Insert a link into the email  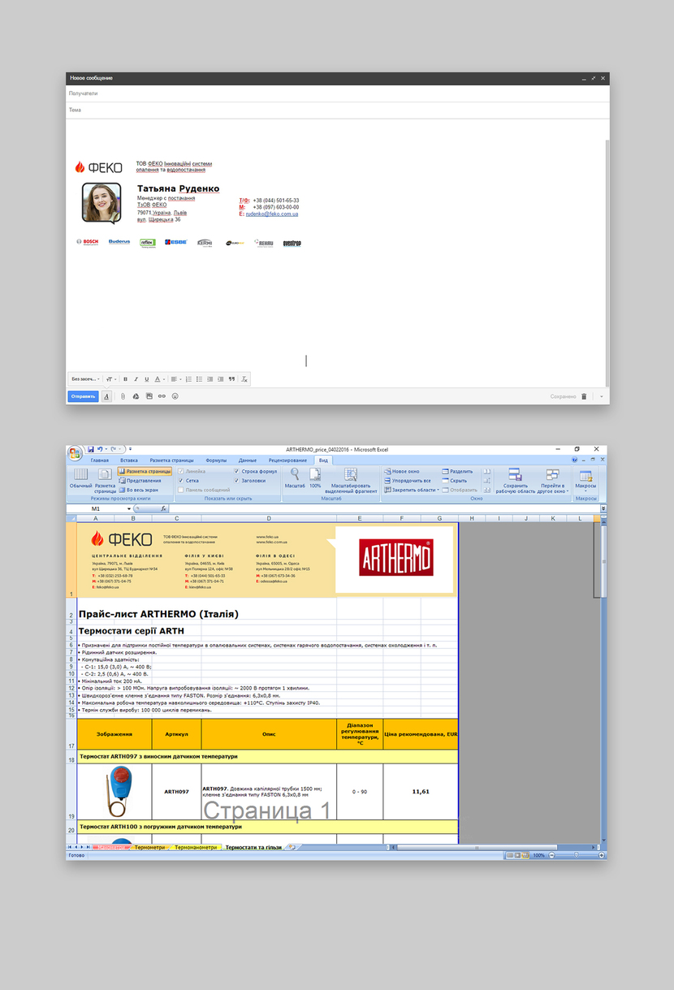click(x=162, y=396)
